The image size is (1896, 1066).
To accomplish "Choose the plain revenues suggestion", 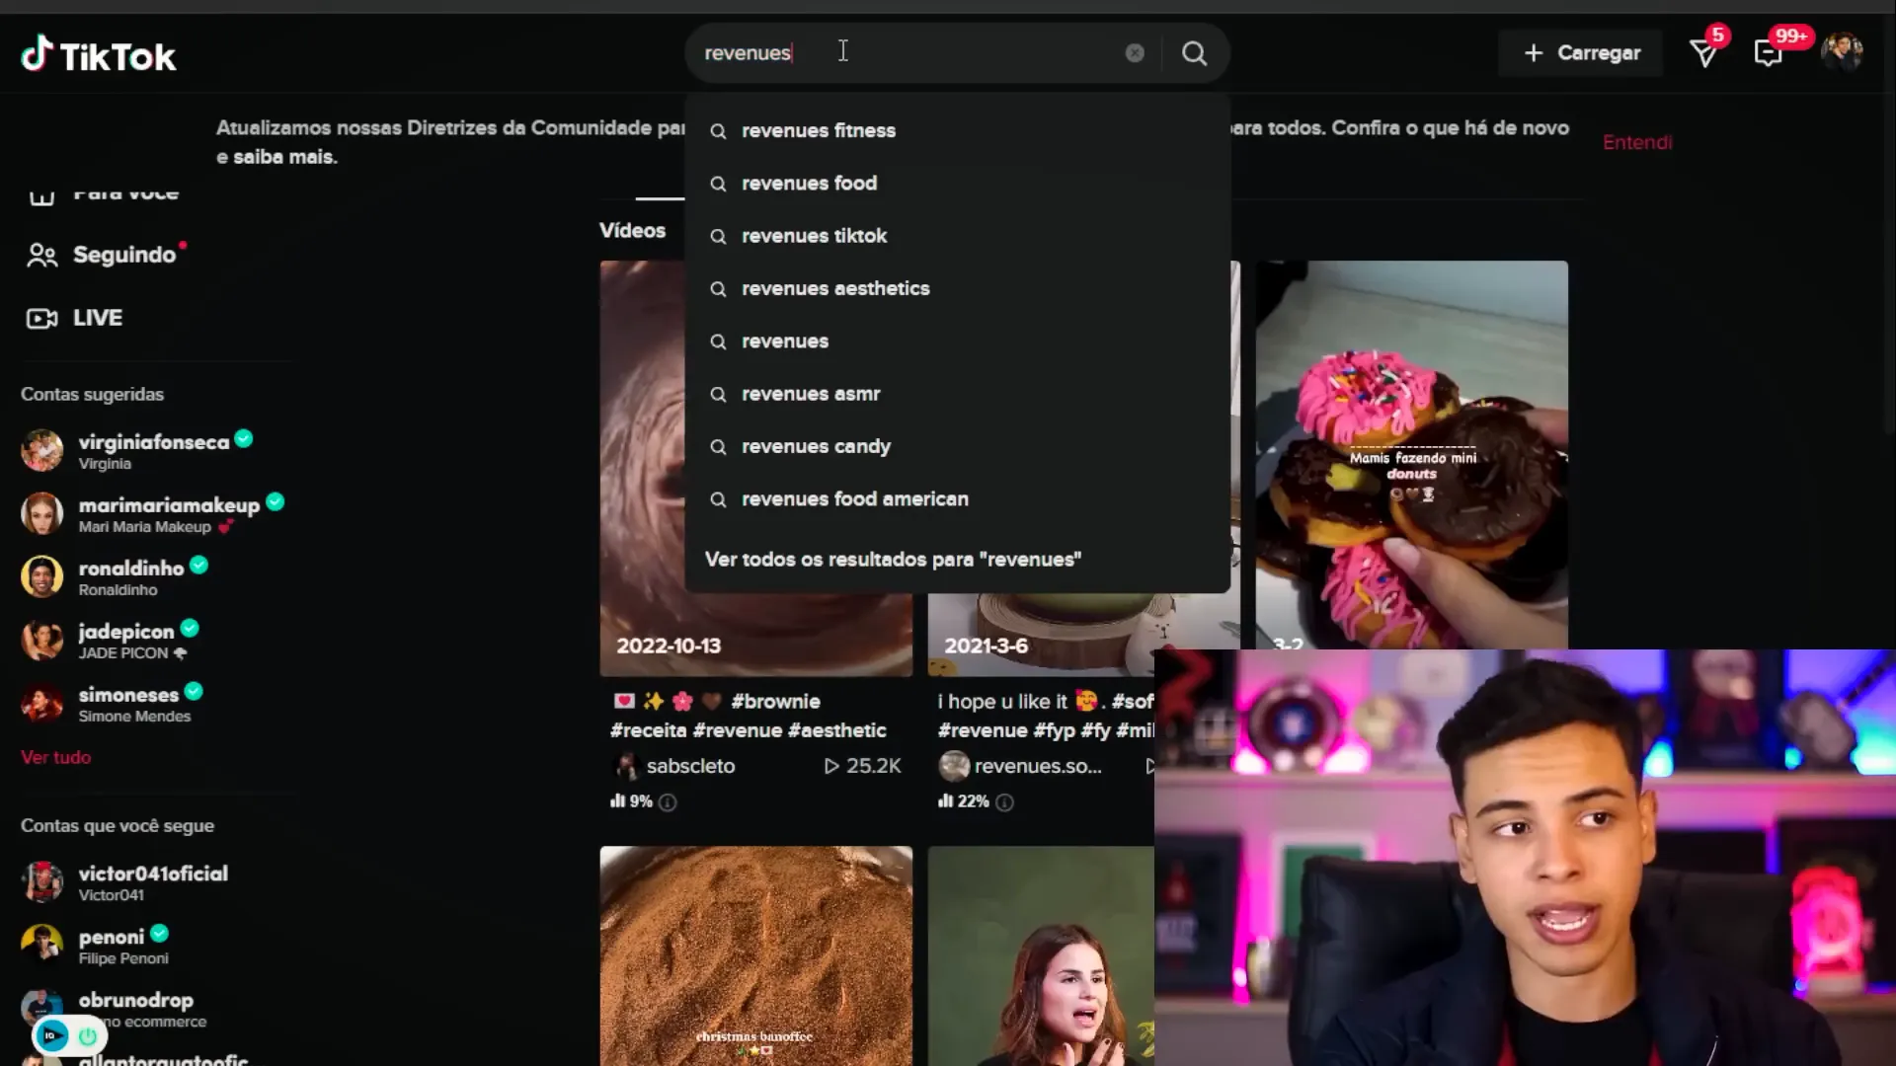I will [957, 341].
